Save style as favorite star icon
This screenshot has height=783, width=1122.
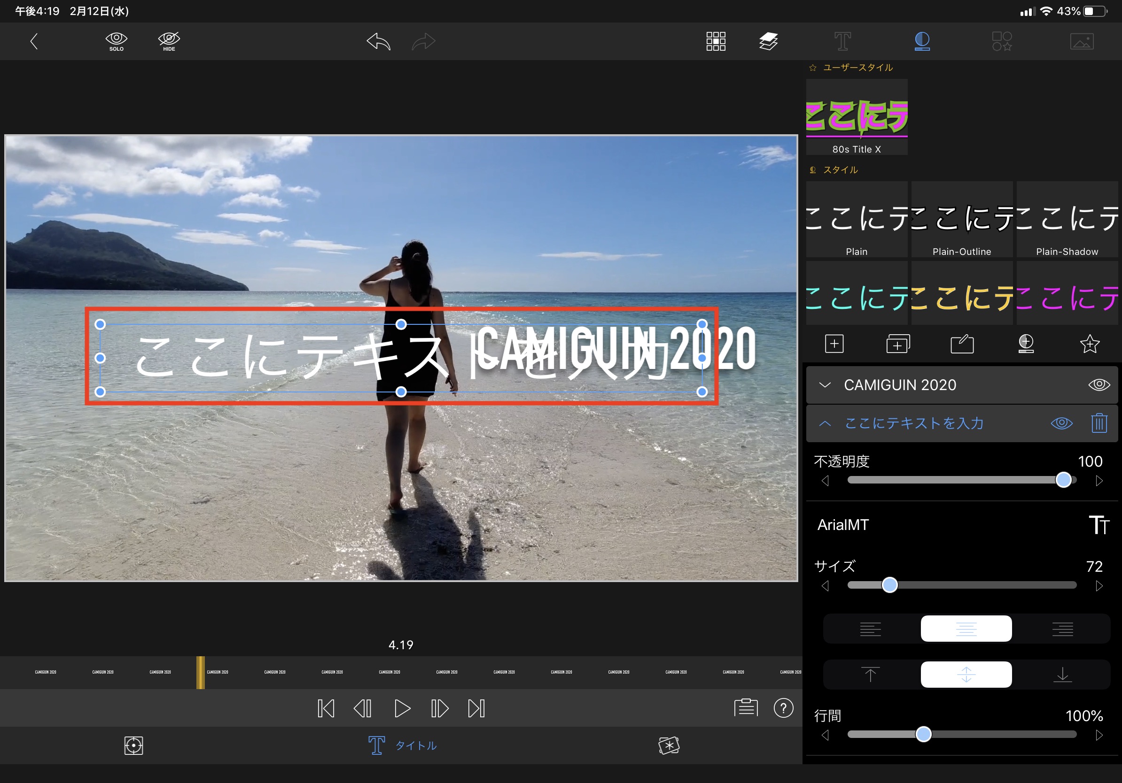pos(1089,344)
